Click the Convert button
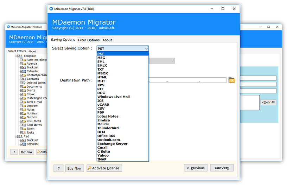287x185 pixels. [222, 168]
